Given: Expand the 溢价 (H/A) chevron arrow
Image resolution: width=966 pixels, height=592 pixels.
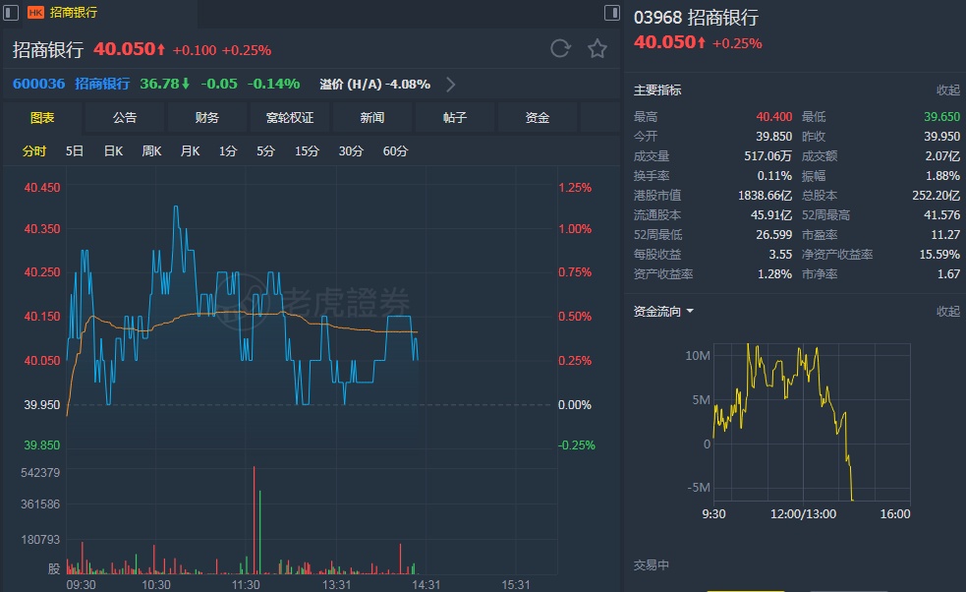Looking at the screenshot, I should pos(451,84).
